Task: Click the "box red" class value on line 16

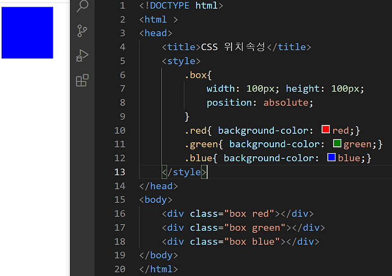Action: coord(249,214)
